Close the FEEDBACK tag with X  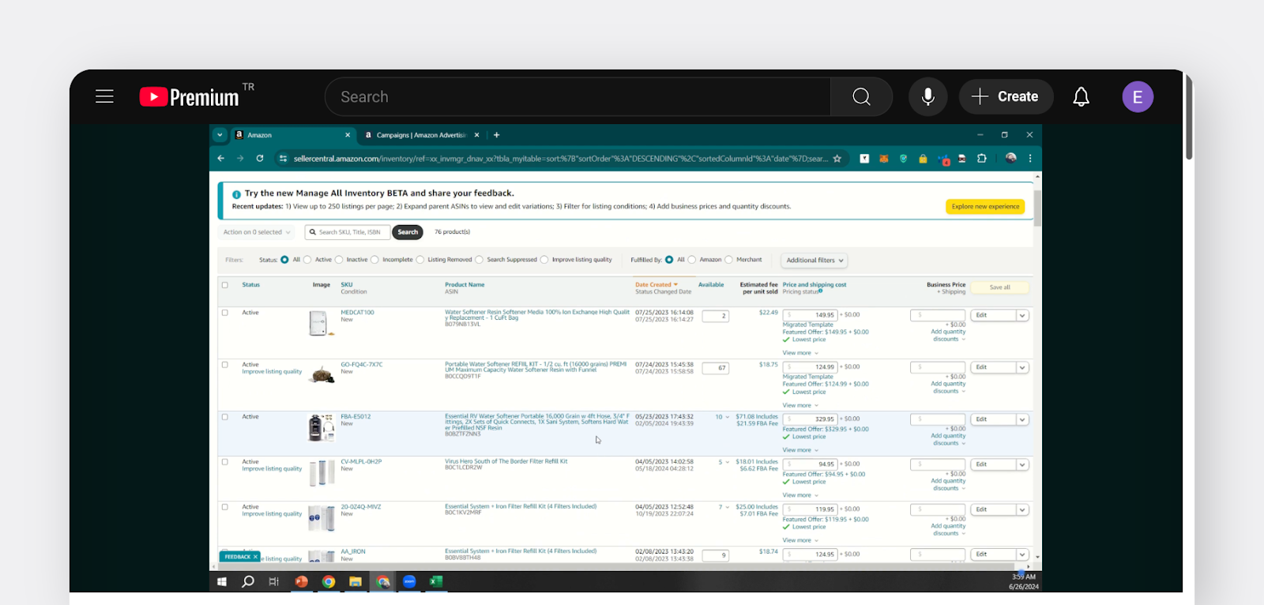255,557
